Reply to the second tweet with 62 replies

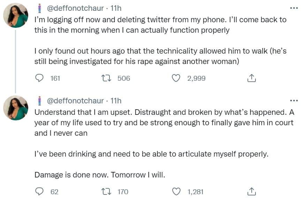pyautogui.click(x=39, y=192)
